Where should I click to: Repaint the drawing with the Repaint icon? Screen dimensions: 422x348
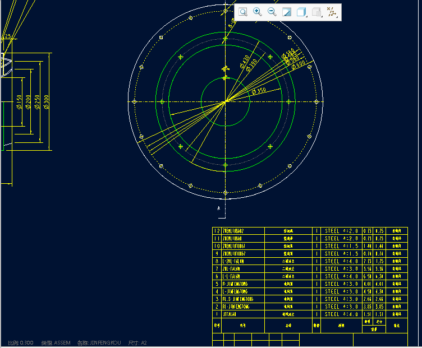coord(287,12)
